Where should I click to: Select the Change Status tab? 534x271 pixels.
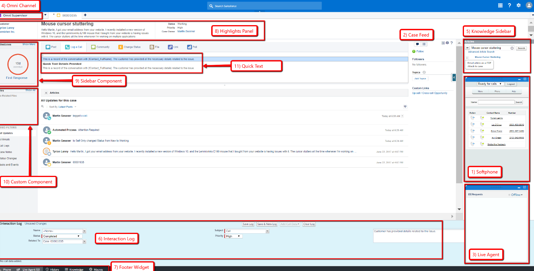pos(129,47)
